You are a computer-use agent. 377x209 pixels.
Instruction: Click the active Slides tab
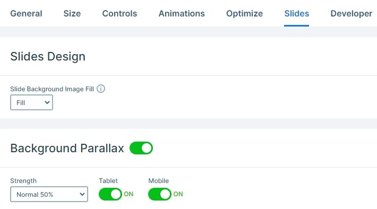pyautogui.click(x=296, y=13)
